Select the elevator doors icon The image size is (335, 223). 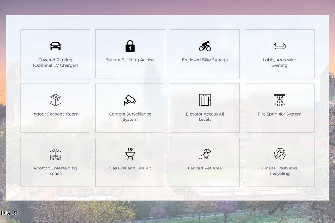[x=205, y=100]
